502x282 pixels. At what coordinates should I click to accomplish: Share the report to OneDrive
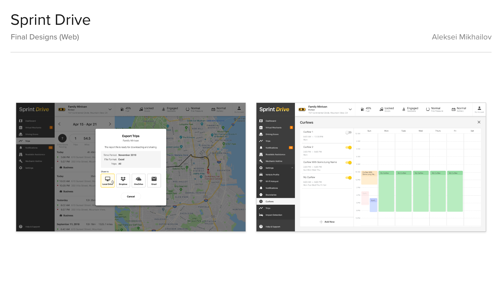tap(139, 180)
